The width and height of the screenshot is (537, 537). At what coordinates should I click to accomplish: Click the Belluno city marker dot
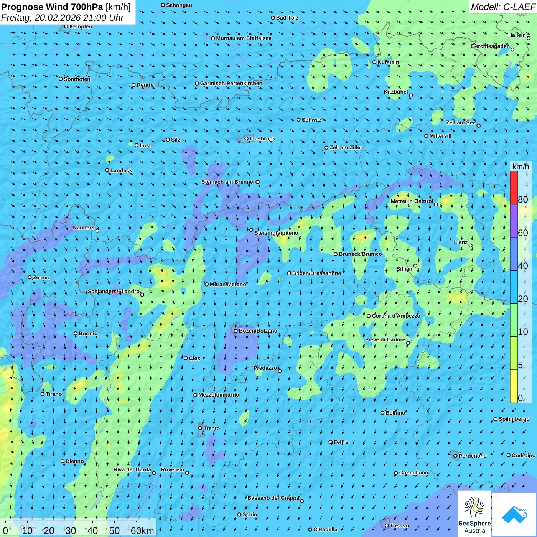[x=382, y=413]
